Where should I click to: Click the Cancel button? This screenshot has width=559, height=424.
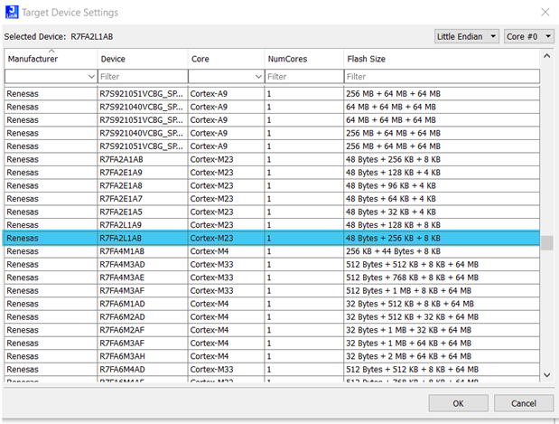524,403
